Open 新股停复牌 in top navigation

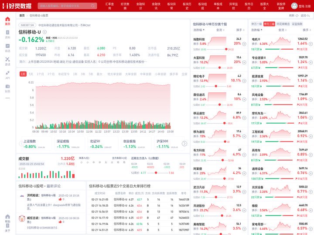click(x=281, y=6)
